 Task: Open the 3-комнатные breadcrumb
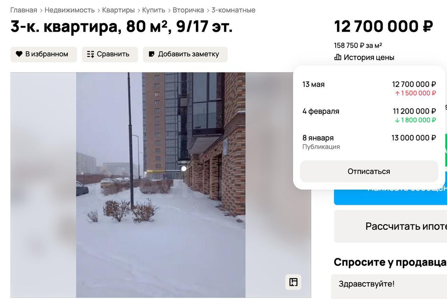pos(234,10)
